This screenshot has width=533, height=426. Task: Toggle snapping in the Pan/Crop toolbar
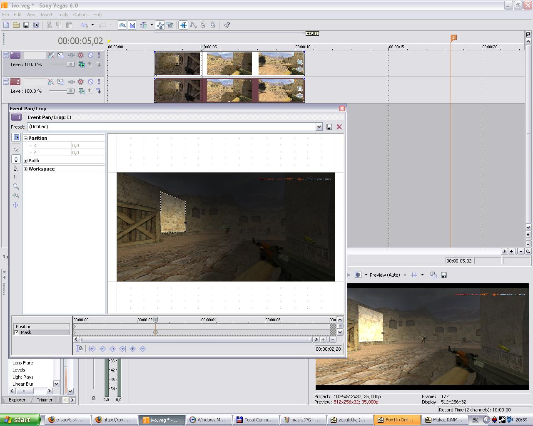click(x=16, y=196)
